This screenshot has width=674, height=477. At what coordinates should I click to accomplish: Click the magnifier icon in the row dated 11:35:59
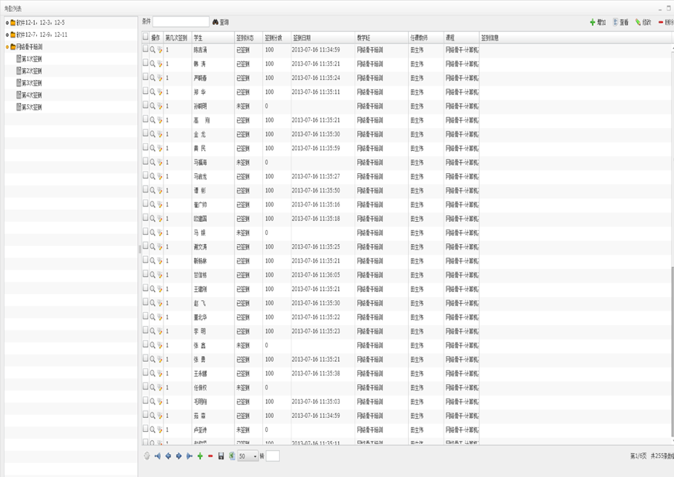coord(152,148)
